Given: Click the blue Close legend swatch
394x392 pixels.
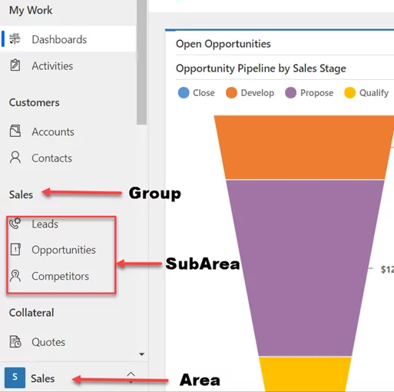Looking at the screenshot, I should coord(184,92).
